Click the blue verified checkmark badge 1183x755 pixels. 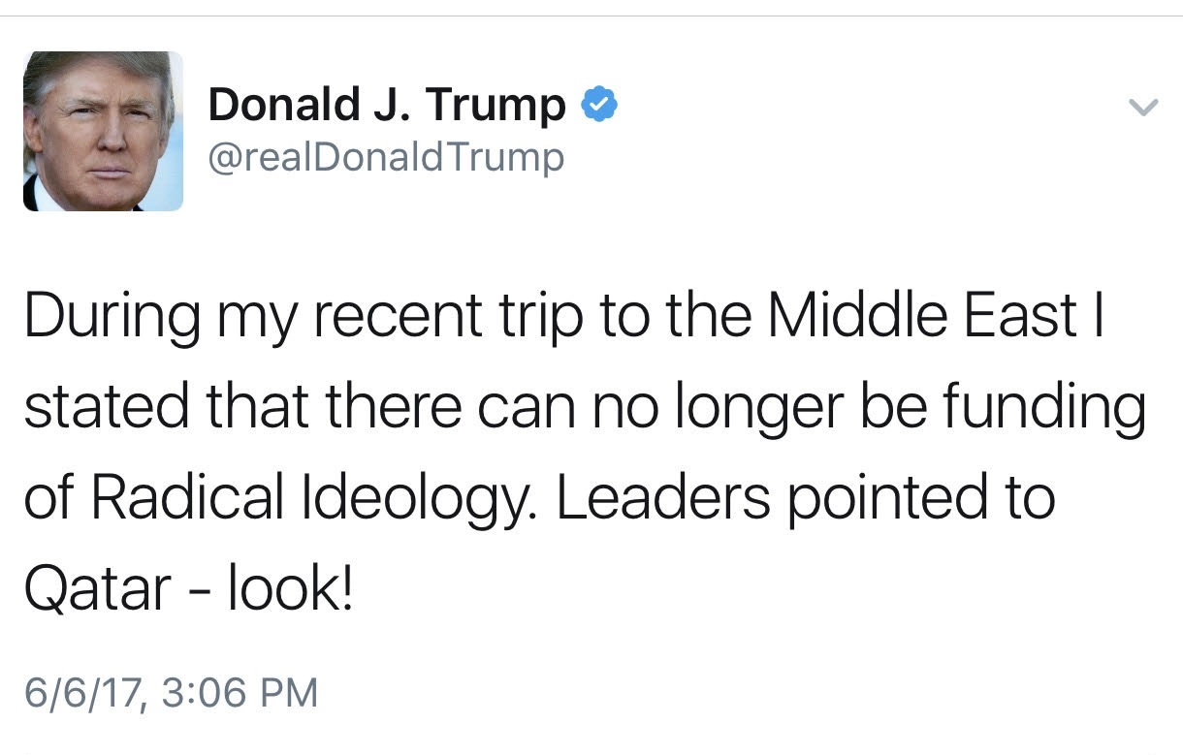click(598, 105)
